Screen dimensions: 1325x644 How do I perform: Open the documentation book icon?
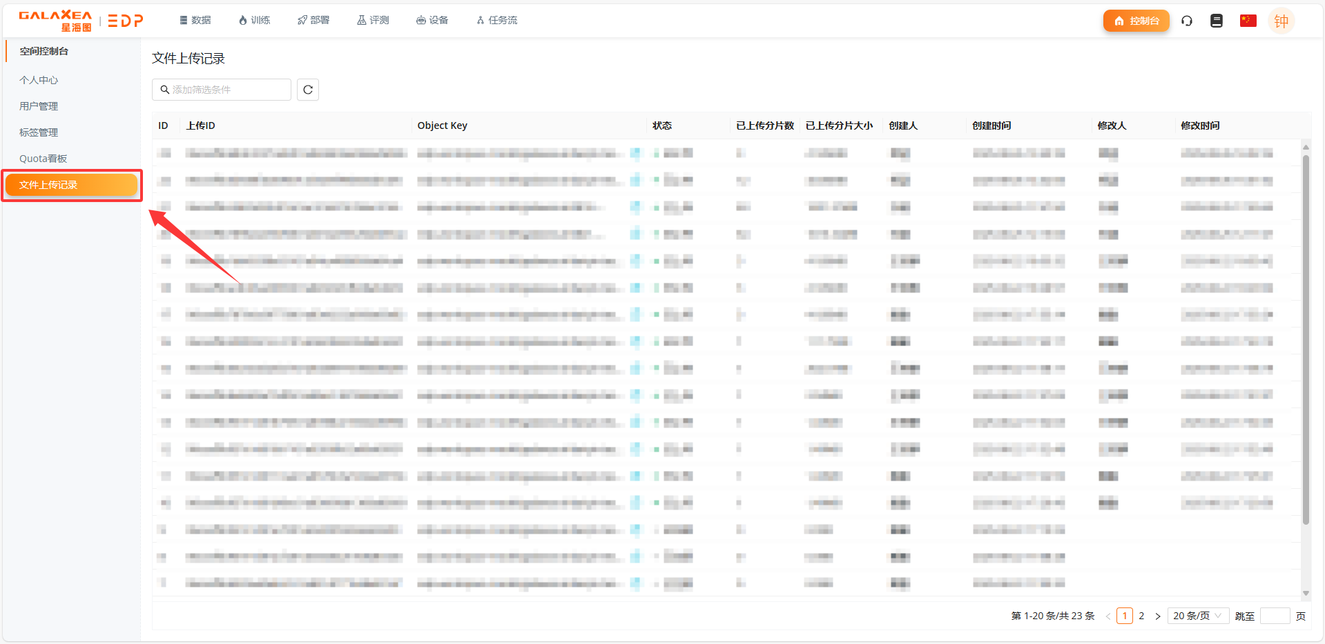pos(1217,21)
